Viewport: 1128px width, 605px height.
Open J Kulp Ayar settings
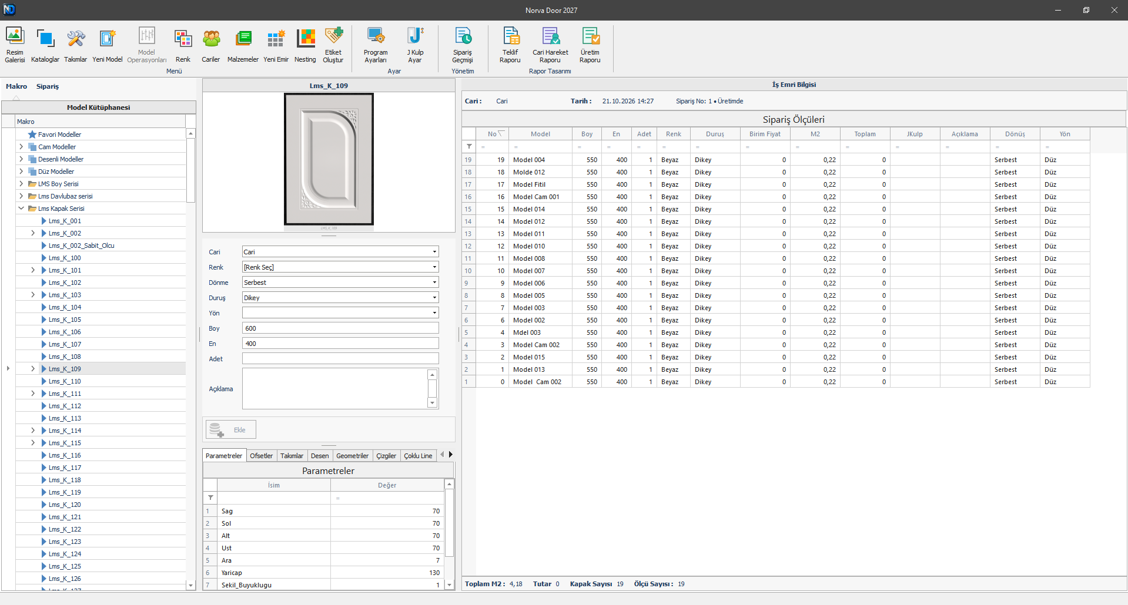click(415, 45)
